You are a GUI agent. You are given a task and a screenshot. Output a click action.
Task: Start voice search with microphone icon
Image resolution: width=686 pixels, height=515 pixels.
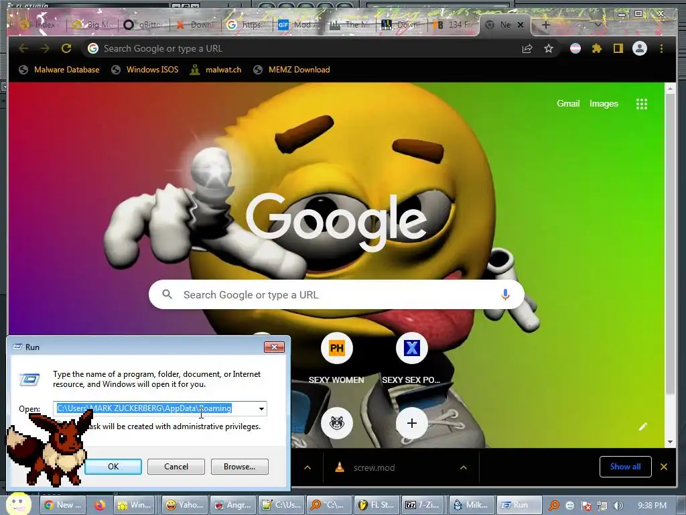505,295
